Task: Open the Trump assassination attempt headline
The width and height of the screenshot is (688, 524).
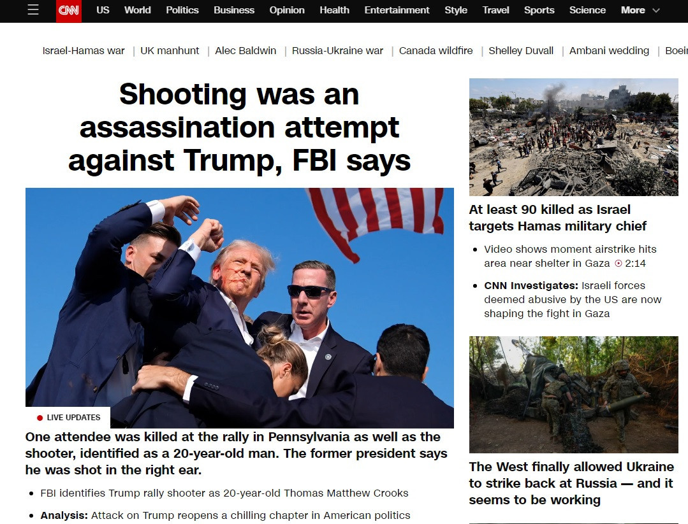Action: point(239,127)
